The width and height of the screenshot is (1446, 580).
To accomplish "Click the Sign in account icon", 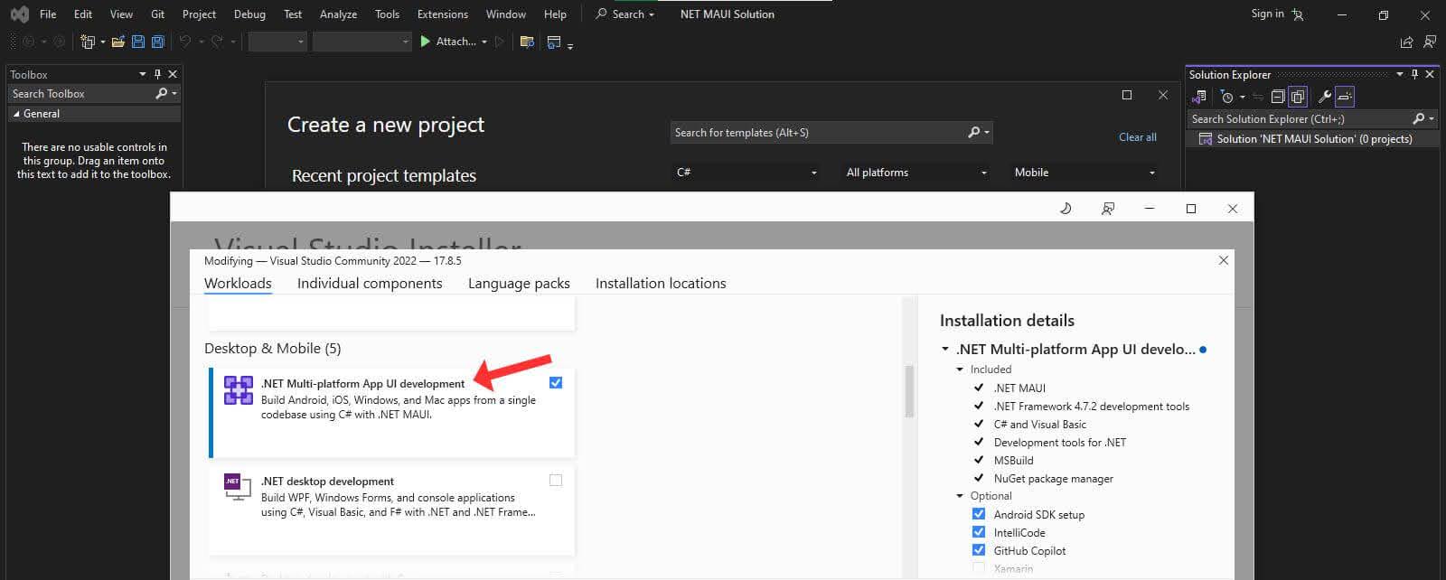I will [1298, 14].
